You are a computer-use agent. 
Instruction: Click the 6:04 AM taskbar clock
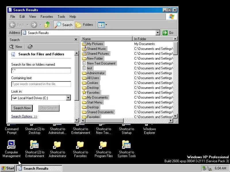(220, 168)
